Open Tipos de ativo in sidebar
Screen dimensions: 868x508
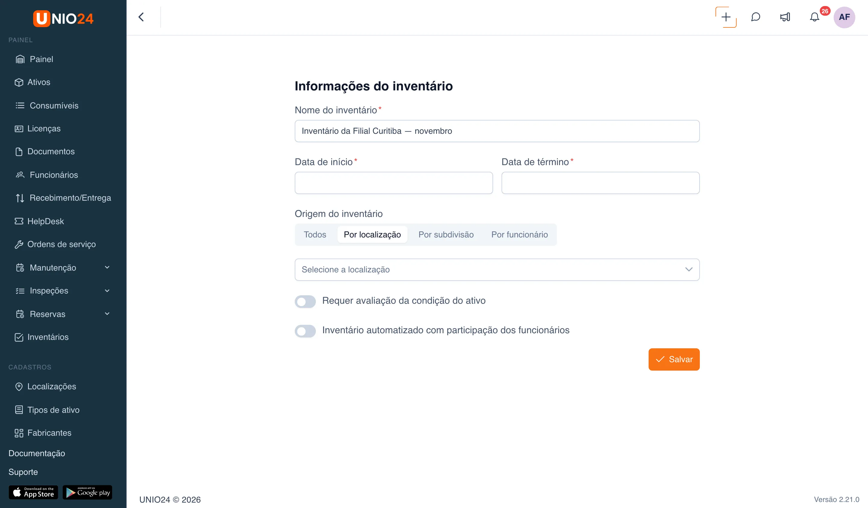53,410
